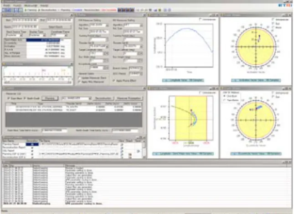Click the timeline panel horizontal scrollbar
Screen dimensions: 294x214
point(37,82)
